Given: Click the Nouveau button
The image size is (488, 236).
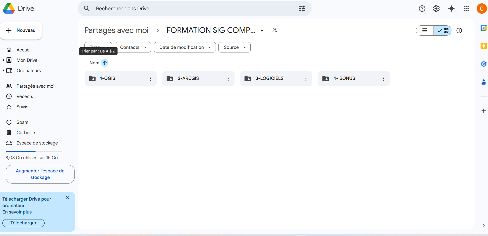Looking at the screenshot, I should (x=21, y=31).
